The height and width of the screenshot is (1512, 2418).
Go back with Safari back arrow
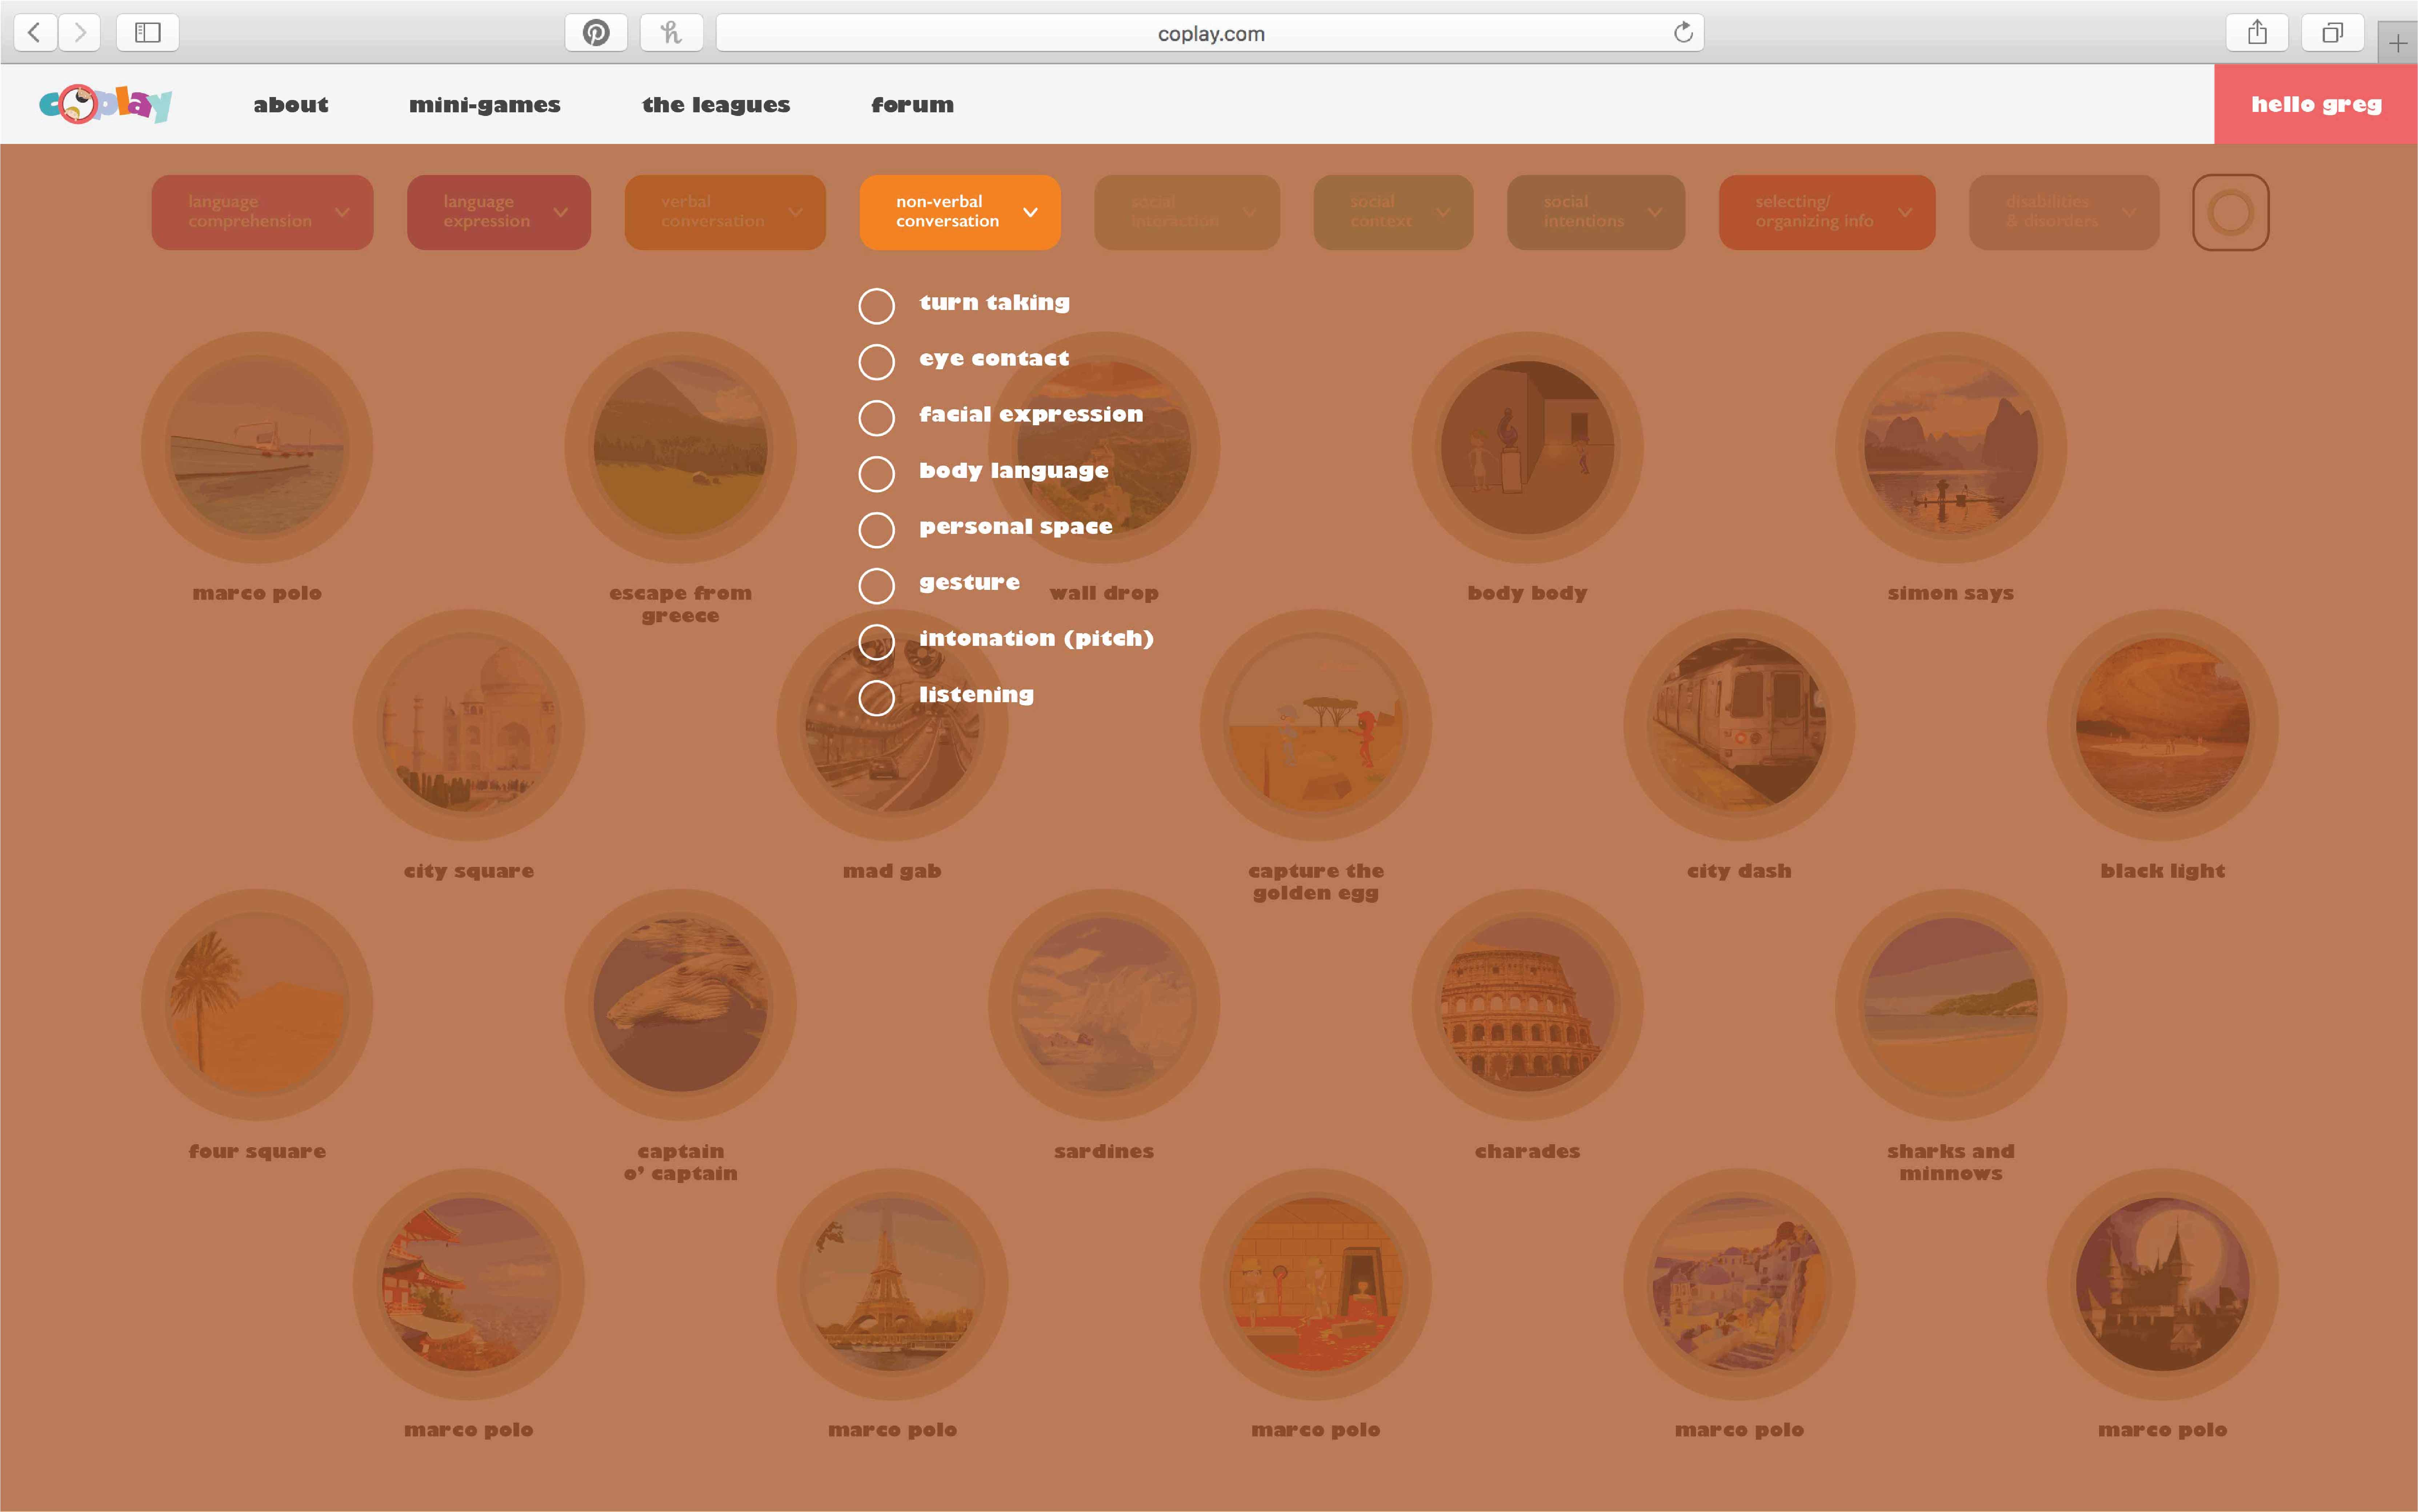tap(35, 33)
